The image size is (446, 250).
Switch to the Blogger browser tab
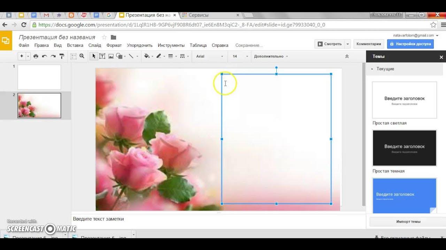tap(71, 15)
